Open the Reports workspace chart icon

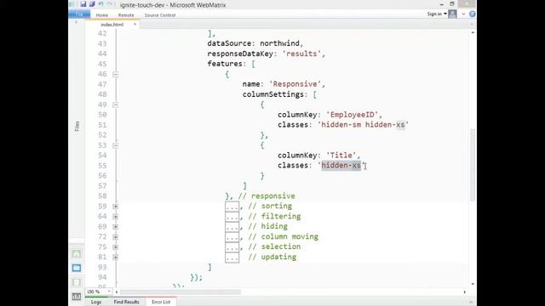[77, 297]
